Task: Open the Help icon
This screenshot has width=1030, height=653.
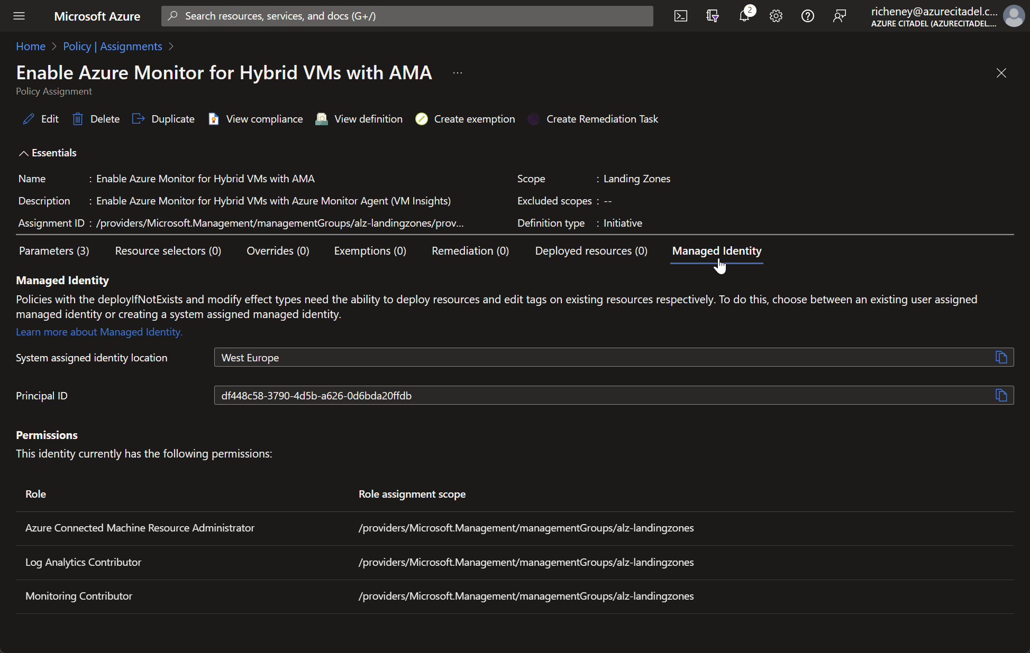Action: click(x=808, y=16)
